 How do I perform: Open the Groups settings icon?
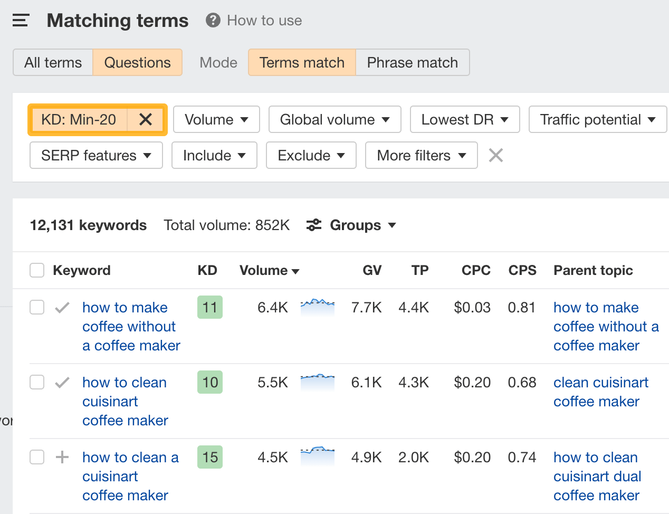(313, 225)
